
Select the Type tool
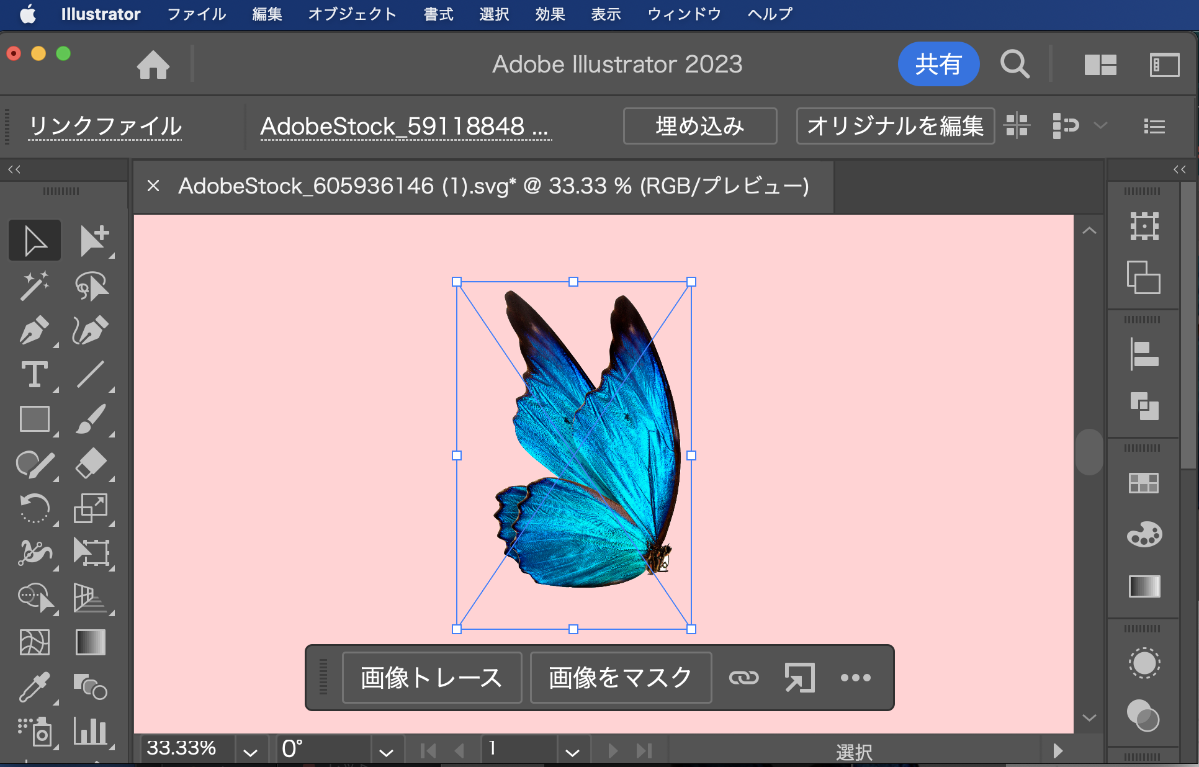tap(34, 375)
